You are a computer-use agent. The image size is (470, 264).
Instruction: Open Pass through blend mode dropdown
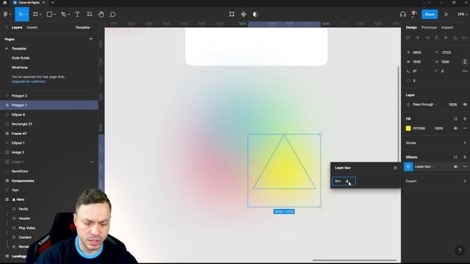pyautogui.click(x=425, y=104)
